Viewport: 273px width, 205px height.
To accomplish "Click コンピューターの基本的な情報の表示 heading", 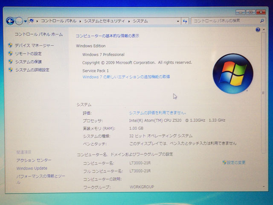I will [x=107, y=36].
